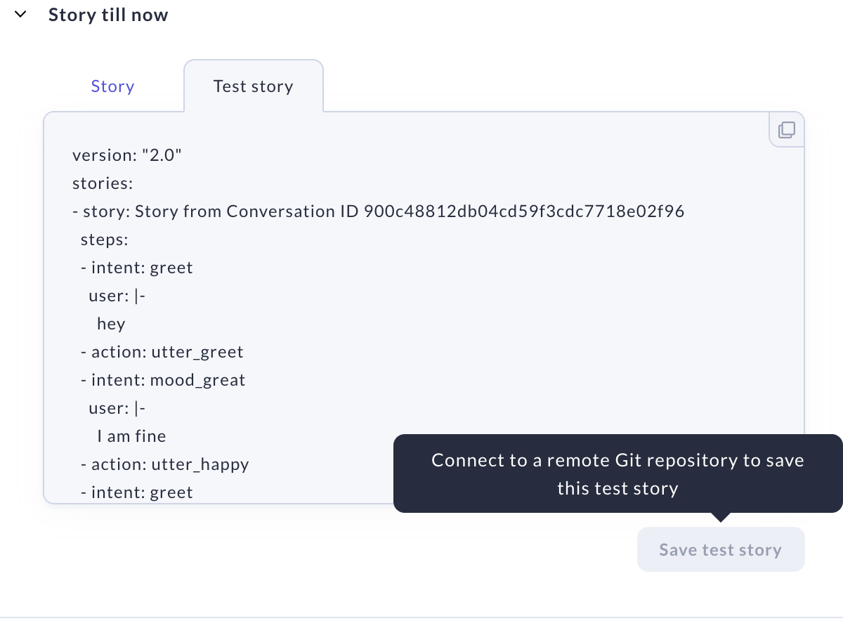843x621 pixels.
Task: Click the stories: line in YAML
Action: click(x=103, y=183)
